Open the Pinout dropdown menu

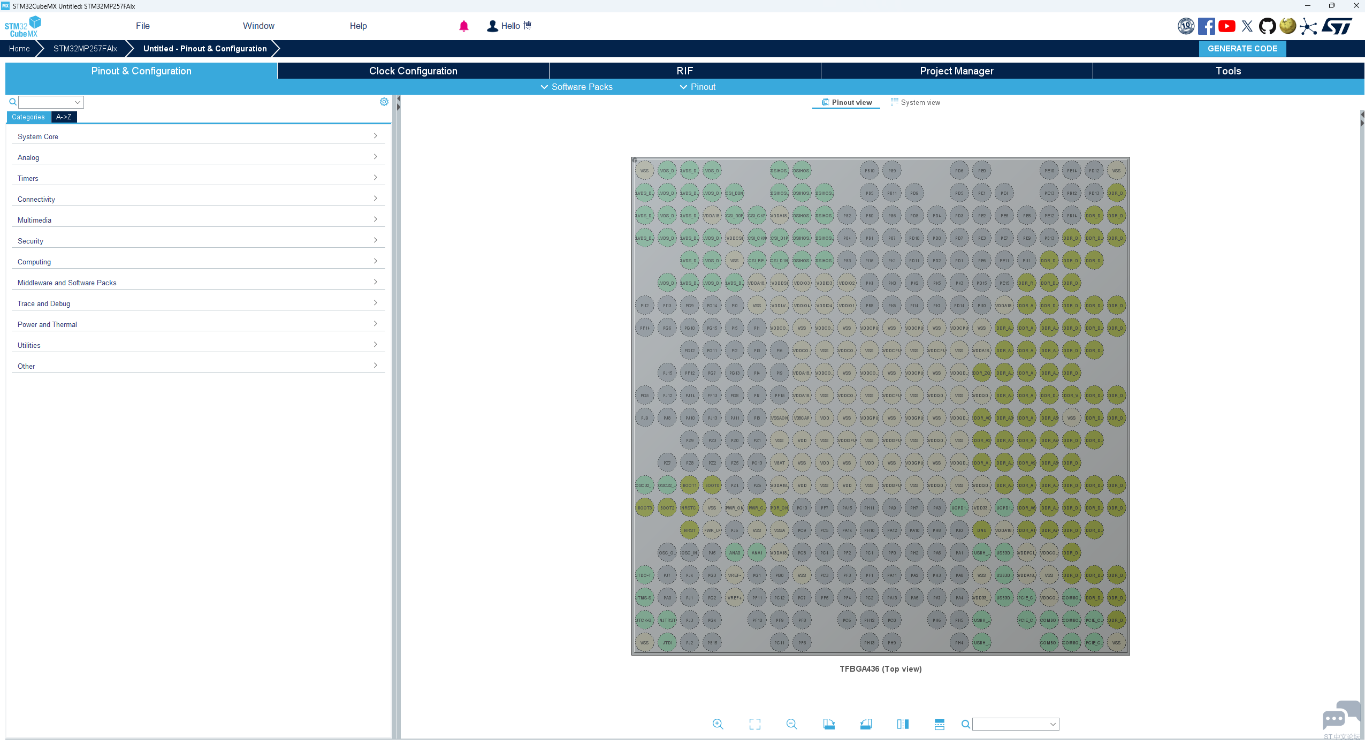point(697,87)
